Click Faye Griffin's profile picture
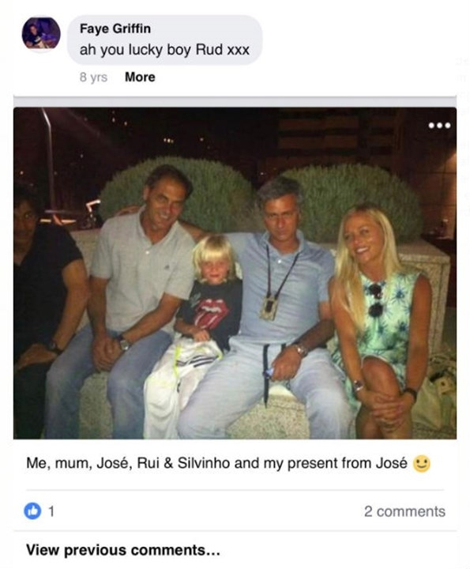Image resolution: width=470 pixels, height=569 pixels. click(41, 33)
